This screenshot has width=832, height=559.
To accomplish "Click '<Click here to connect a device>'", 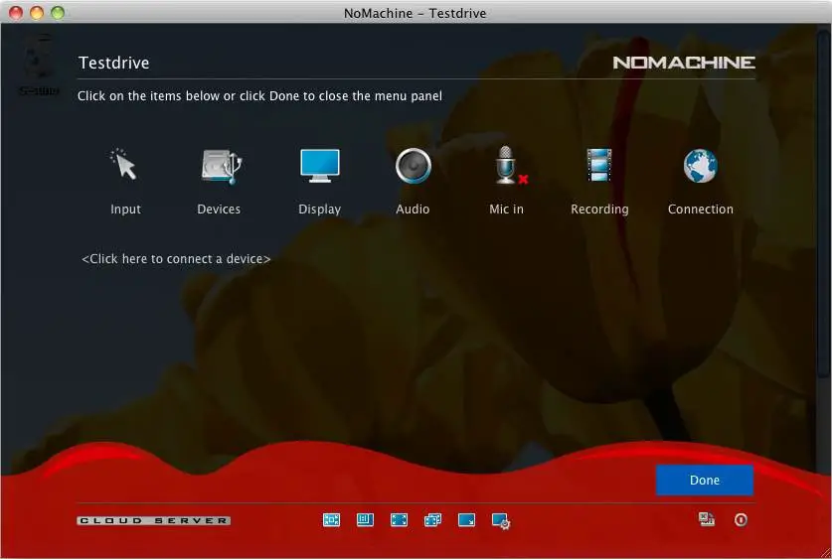I will 176,258.
